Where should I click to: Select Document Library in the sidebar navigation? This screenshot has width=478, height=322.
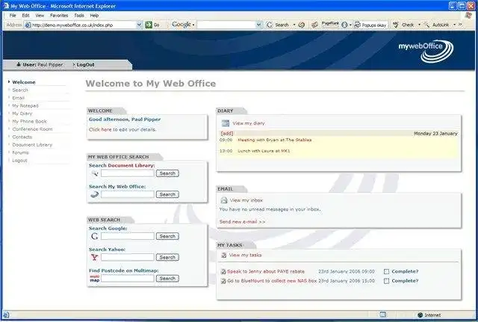[32, 145]
